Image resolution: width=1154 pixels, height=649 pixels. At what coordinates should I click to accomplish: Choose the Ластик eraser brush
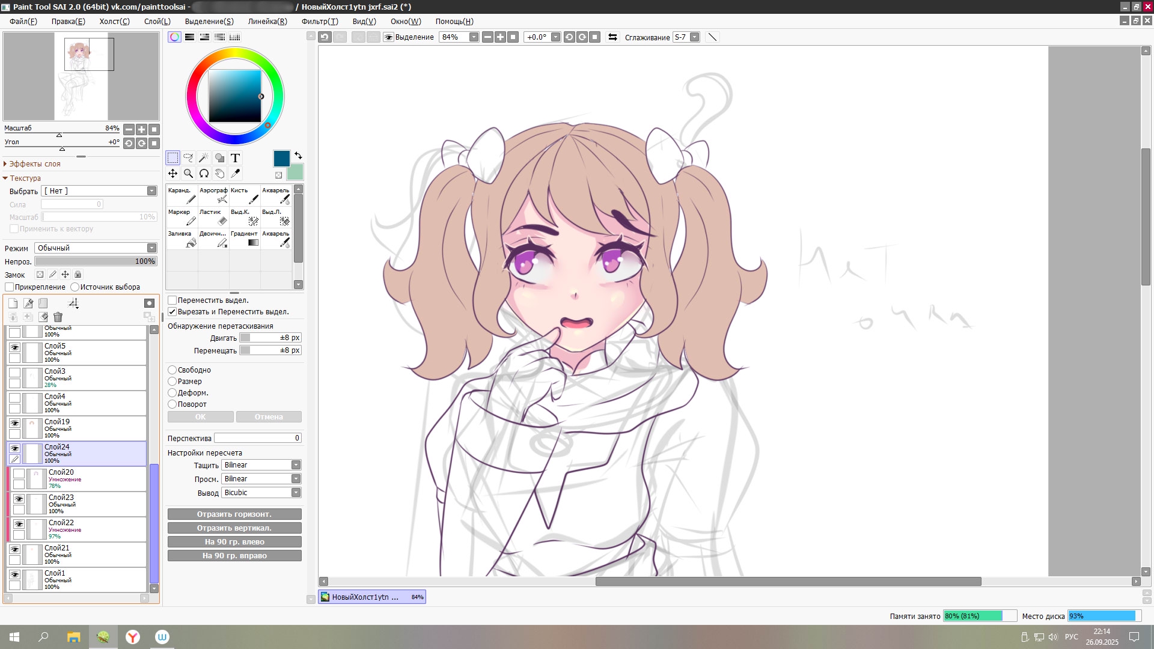pyautogui.click(x=213, y=217)
